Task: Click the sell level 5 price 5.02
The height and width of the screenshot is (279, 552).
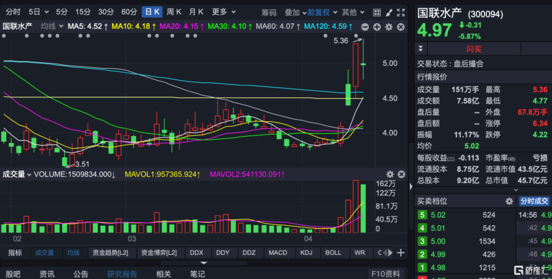Action: click(x=438, y=215)
